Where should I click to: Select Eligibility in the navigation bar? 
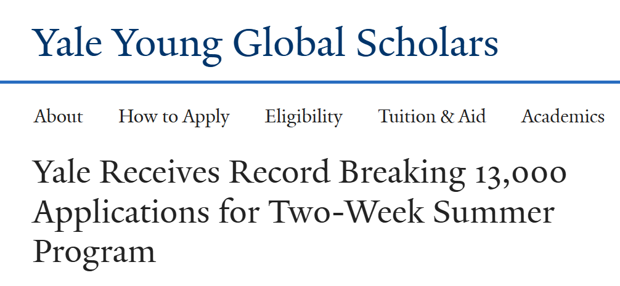tap(304, 117)
